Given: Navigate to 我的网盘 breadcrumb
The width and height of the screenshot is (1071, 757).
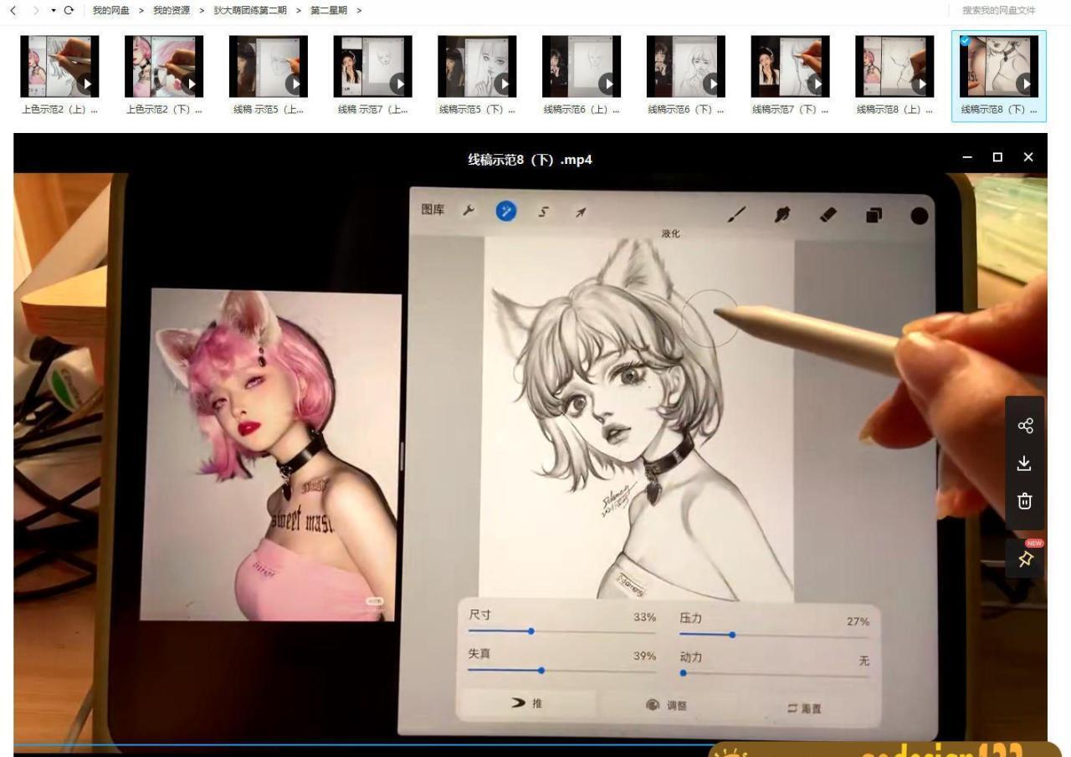Looking at the screenshot, I should 110,10.
